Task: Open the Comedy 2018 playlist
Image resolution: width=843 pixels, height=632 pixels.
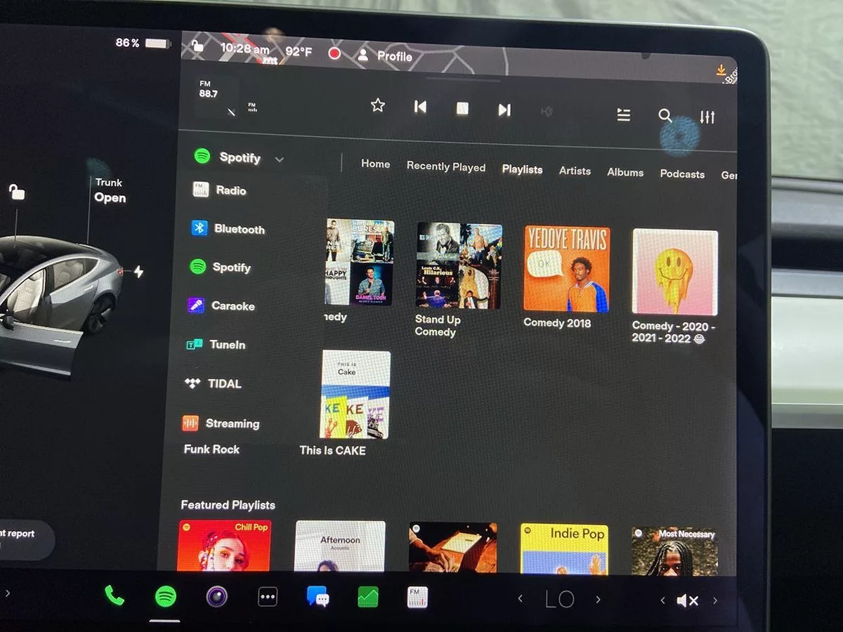Action: coord(566,268)
